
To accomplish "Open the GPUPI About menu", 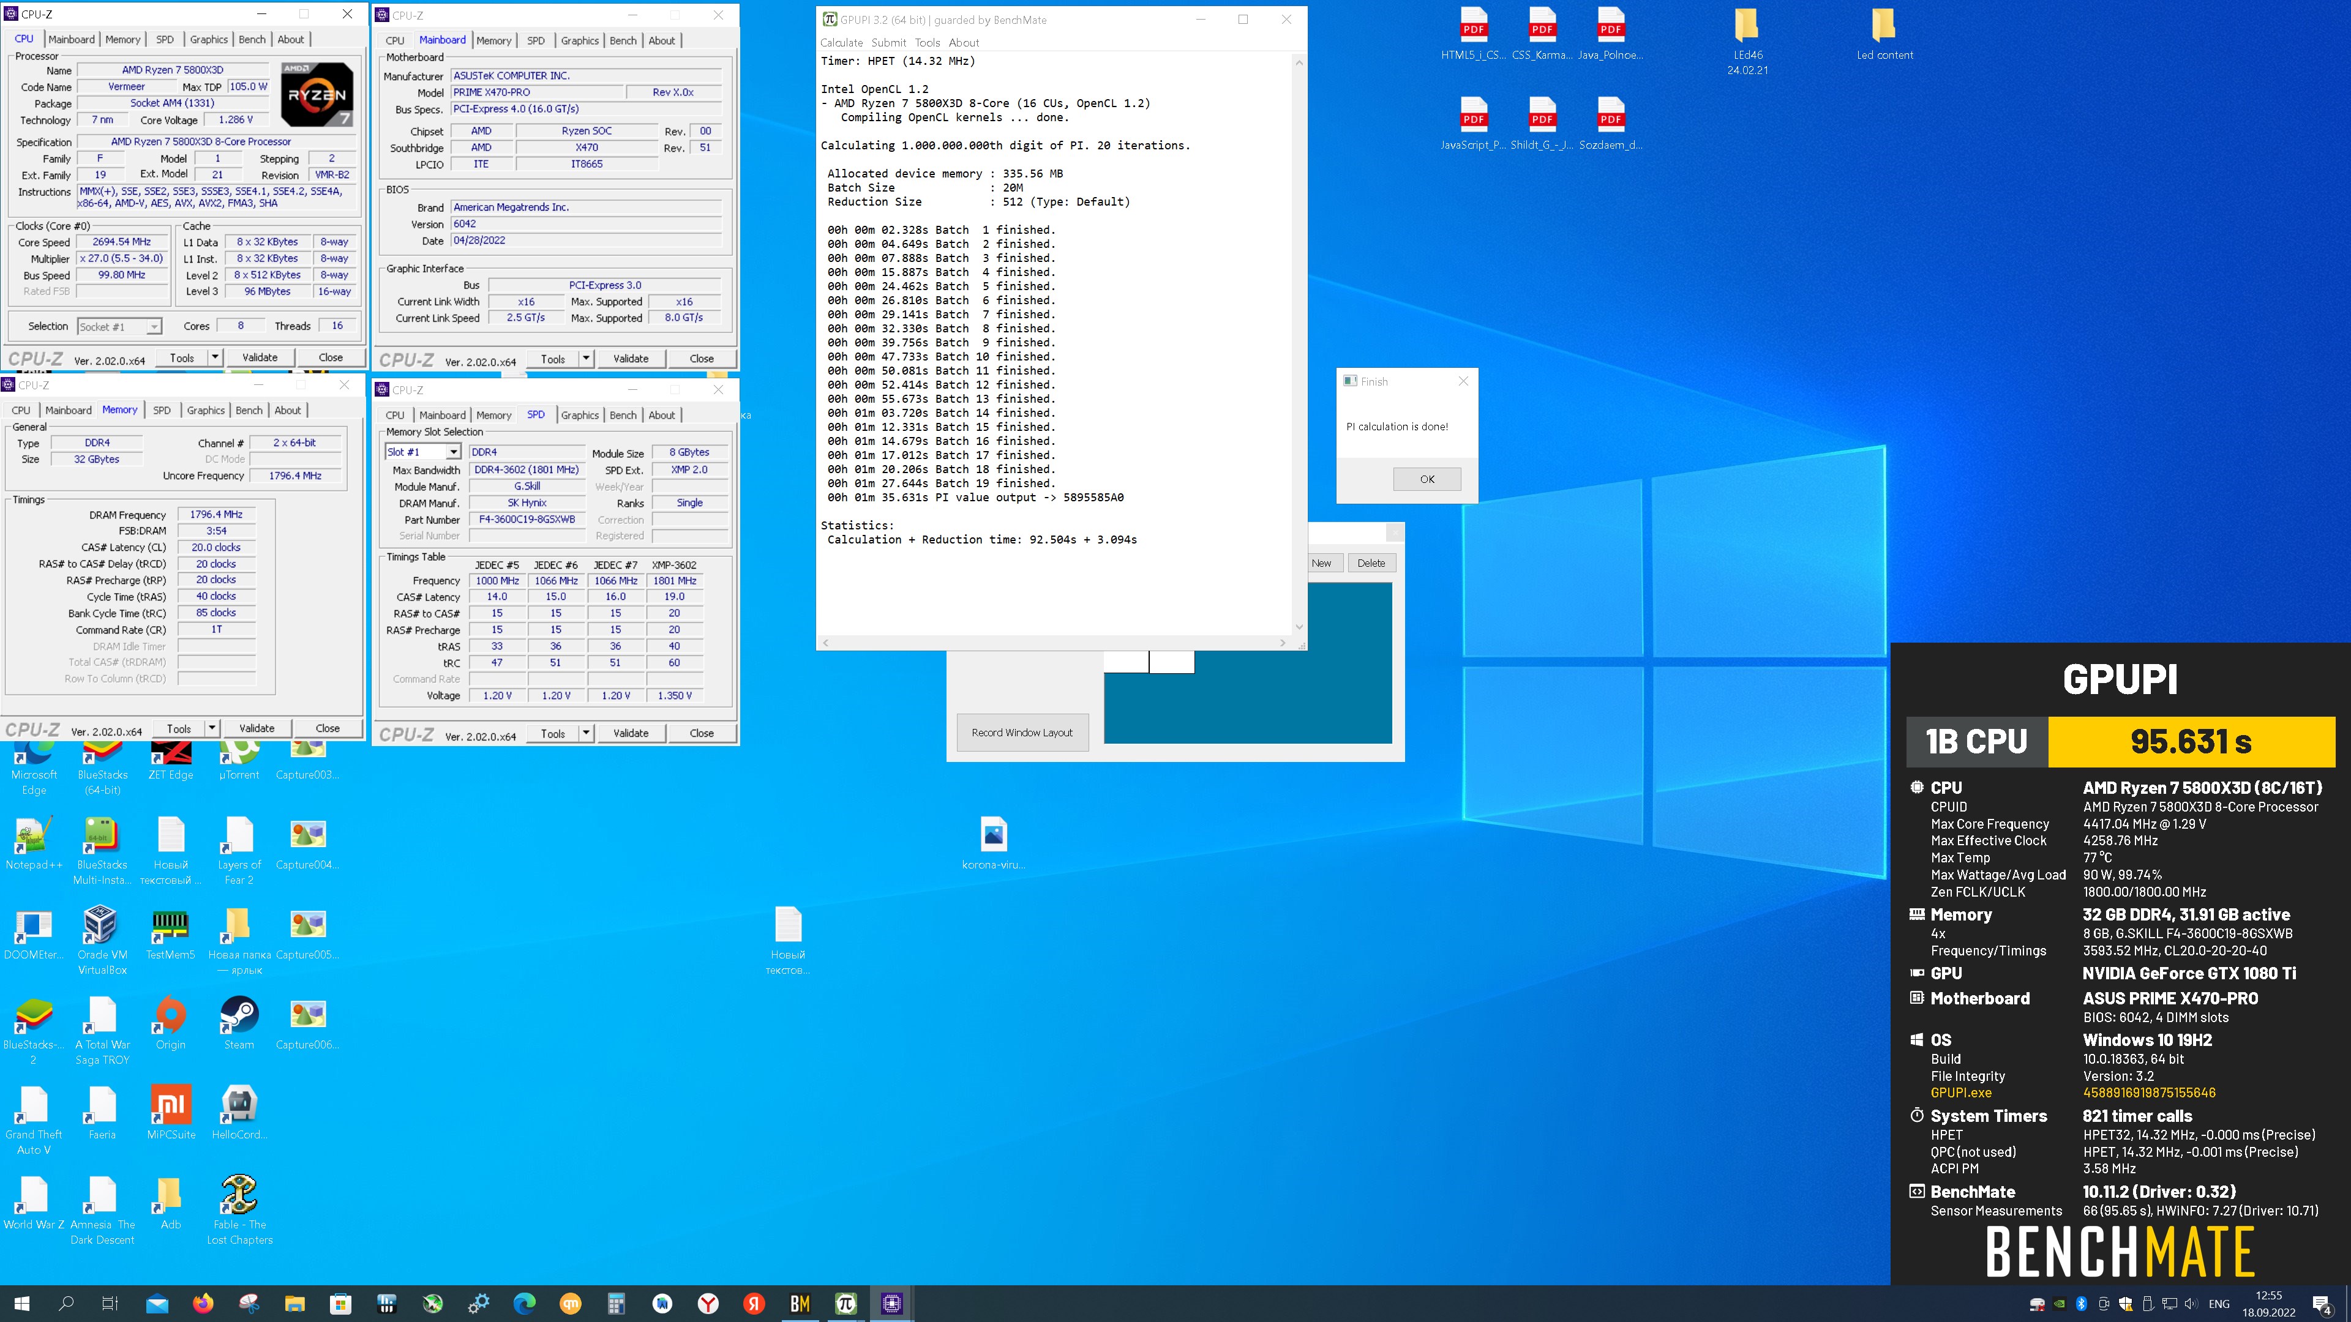I will 964,43.
